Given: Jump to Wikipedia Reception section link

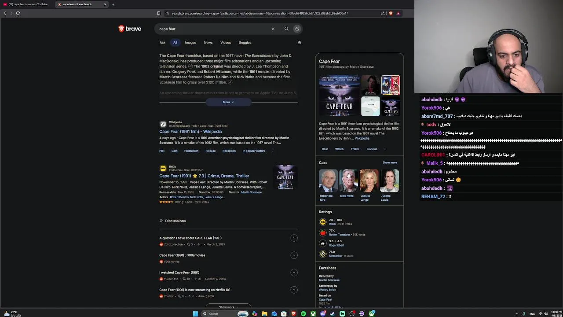Looking at the screenshot, I should point(229,151).
